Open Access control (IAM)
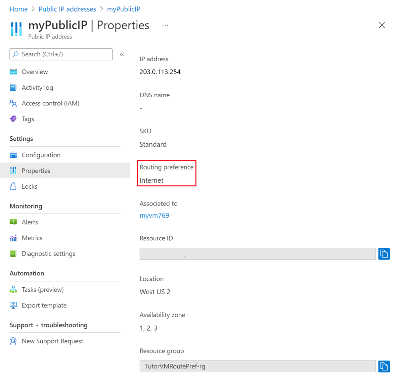This screenshot has height=378, width=397. 50,103
